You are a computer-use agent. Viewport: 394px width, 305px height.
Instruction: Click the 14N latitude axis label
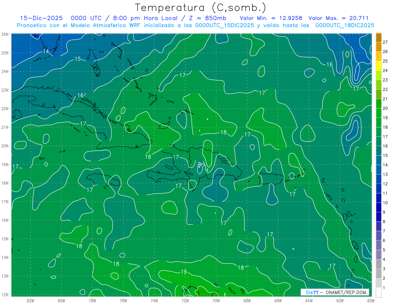(x=5, y=257)
